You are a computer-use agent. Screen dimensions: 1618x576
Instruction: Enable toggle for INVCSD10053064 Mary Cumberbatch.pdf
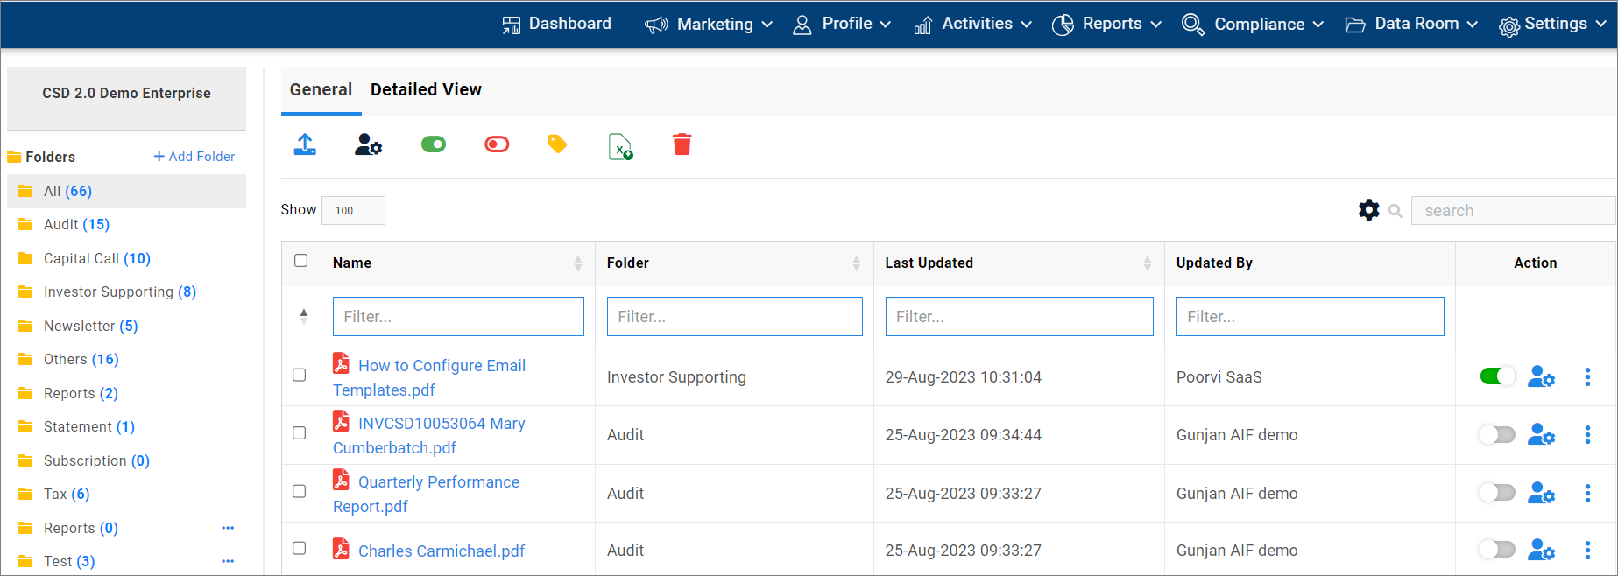(1497, 435)
